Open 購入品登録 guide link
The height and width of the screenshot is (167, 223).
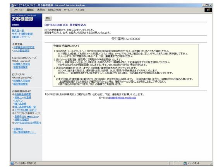point(21,104)
